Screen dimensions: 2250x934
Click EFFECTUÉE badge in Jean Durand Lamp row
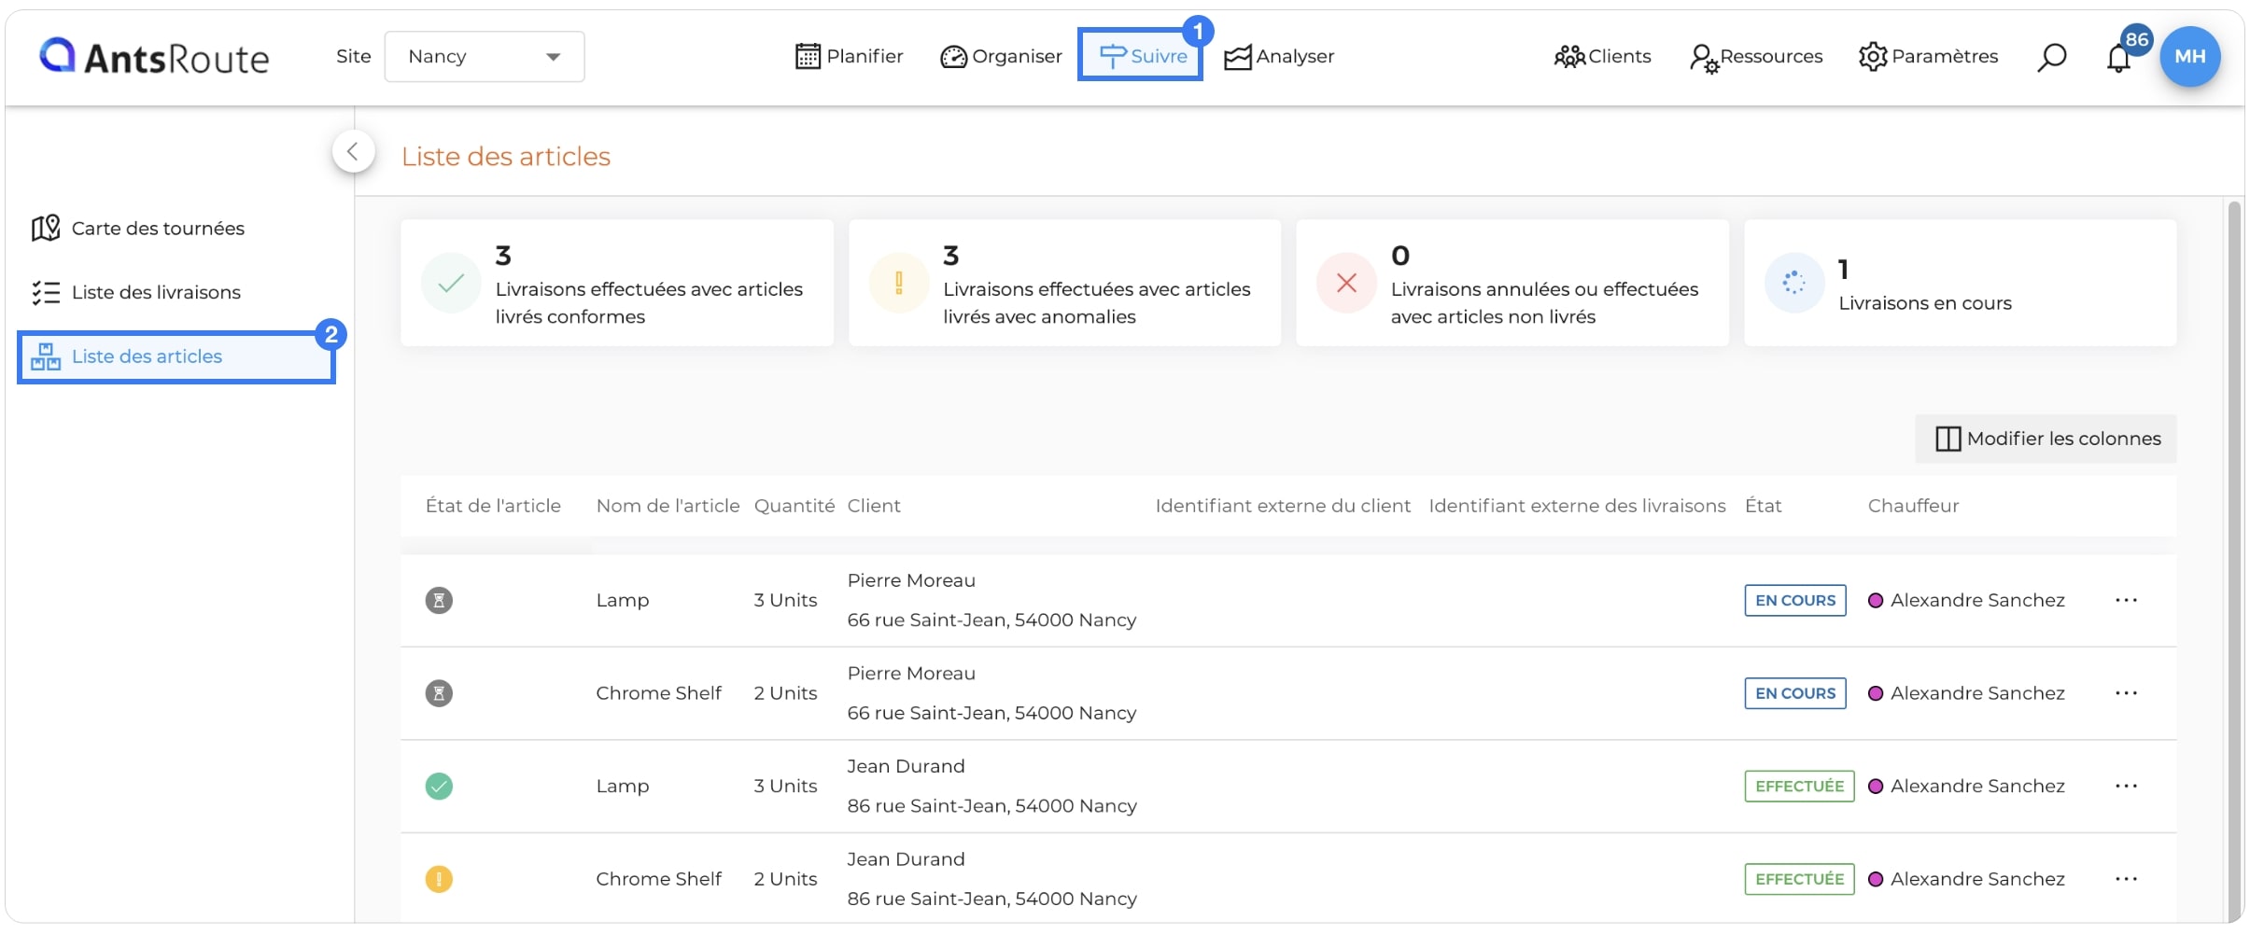pyautogui.click(x=1799, y=787)
